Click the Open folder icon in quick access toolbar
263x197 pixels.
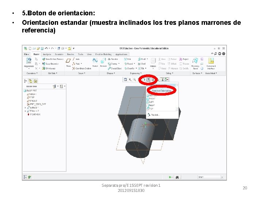point(38,49)
